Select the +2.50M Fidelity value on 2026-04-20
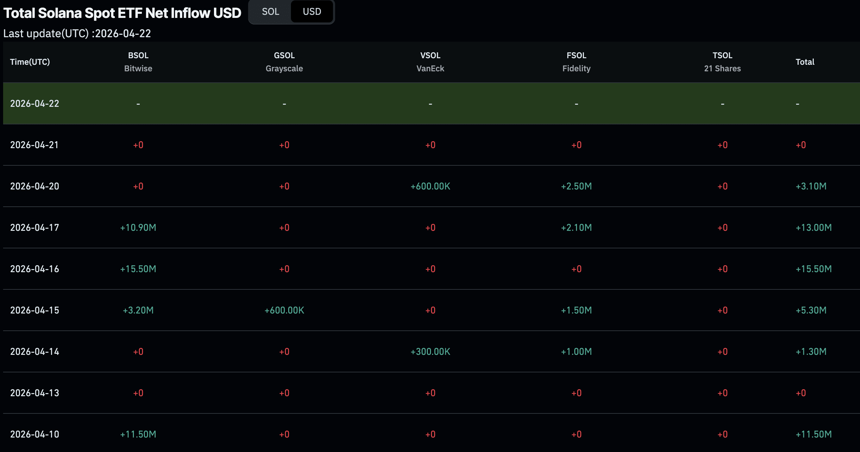Image resolution: width=860 pixels, height=452 pixels. click(576, 186)
